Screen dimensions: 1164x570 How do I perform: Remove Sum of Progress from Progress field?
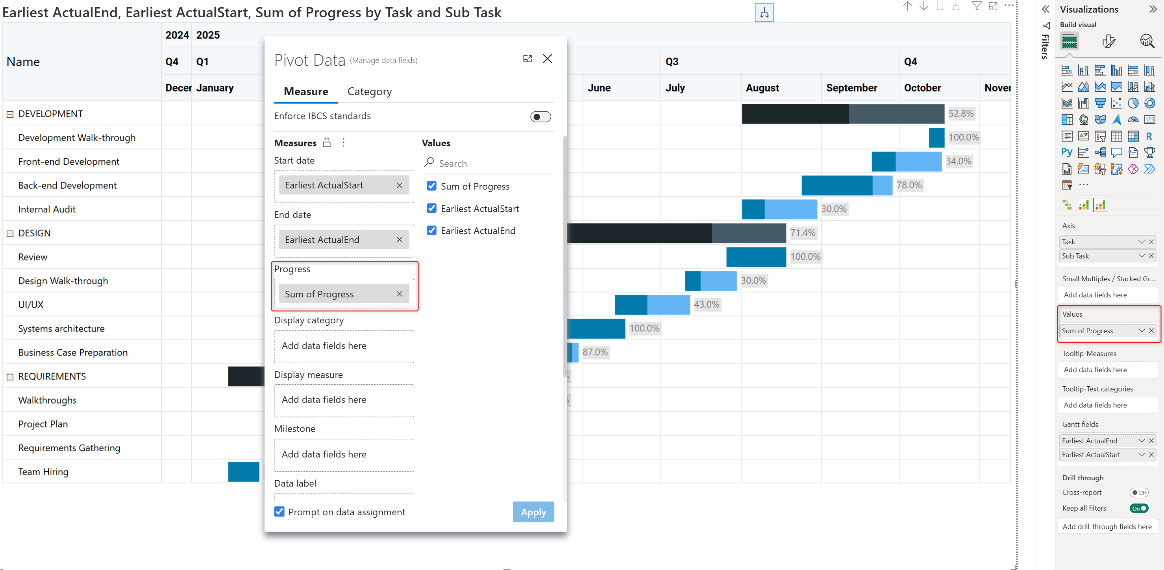click(399, 294)
